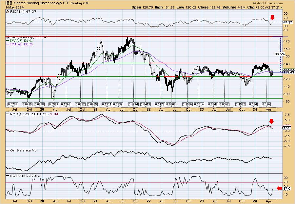The width and height of the screenshot is (295, 204).
Task: Click the 0.1265 cycle value box
Action: point(66,104)
